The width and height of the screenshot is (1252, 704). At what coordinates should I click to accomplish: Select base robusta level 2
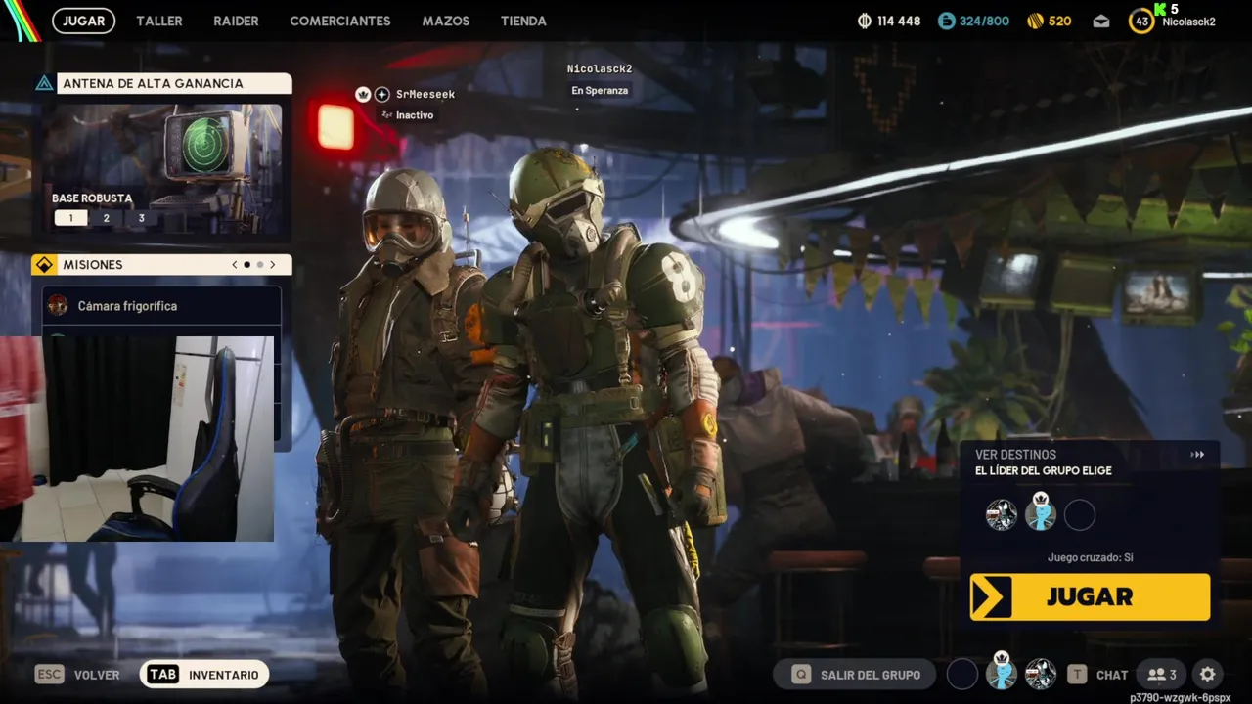[106, 218]
